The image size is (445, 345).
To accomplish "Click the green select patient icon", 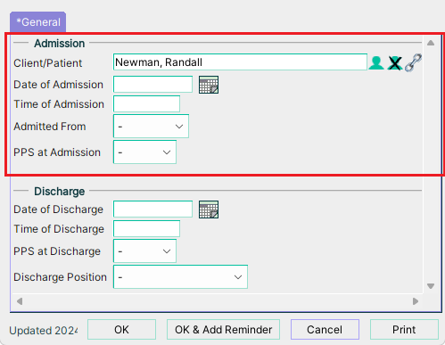I will (376, 62).
